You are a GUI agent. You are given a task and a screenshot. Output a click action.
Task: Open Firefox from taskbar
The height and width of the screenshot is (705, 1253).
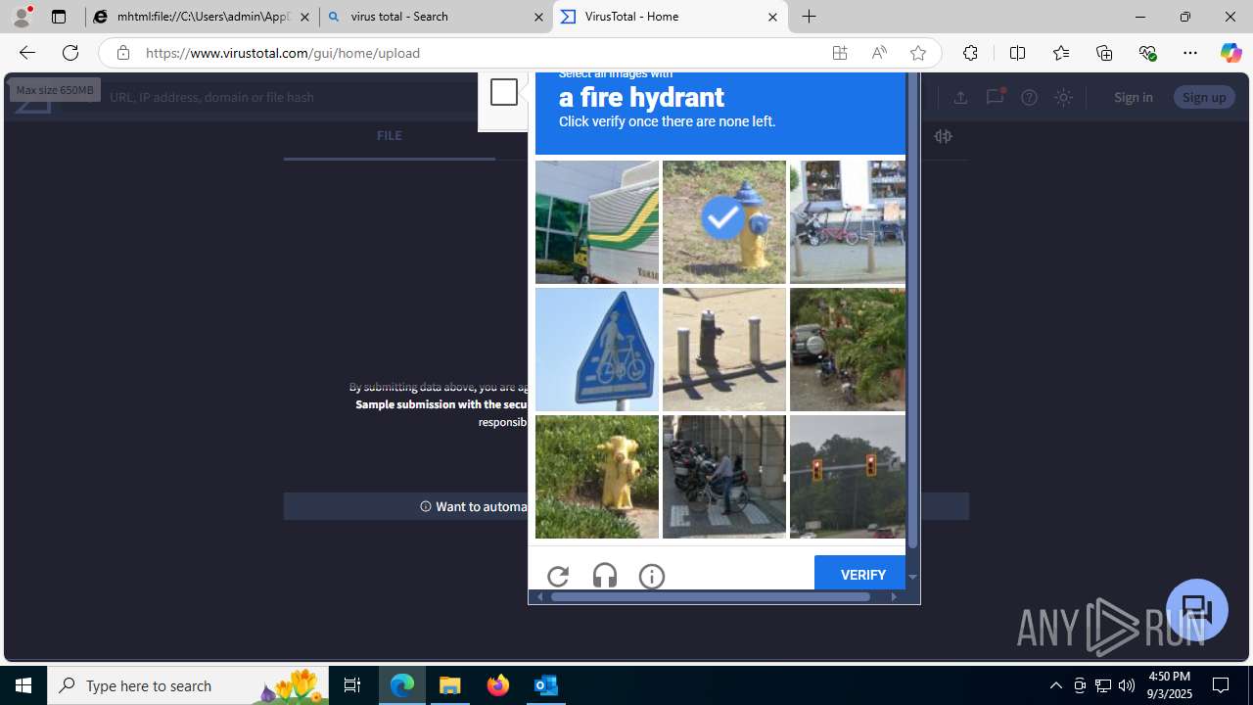click(498, 685)
